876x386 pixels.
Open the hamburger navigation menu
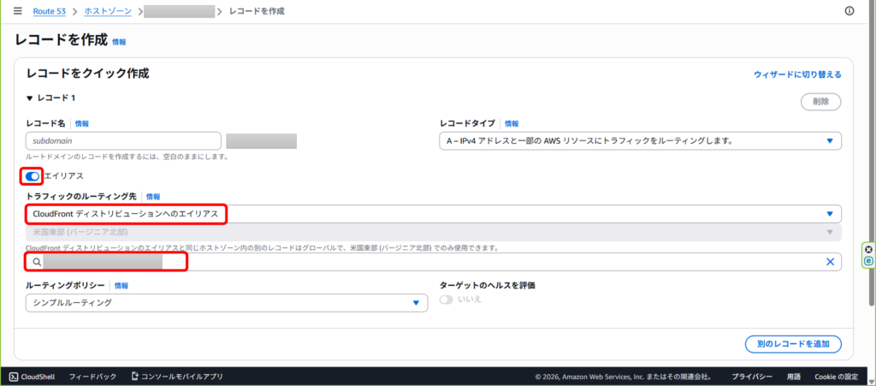(17, 11)
